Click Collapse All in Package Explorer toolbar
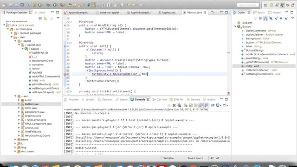 coord(40,19)
